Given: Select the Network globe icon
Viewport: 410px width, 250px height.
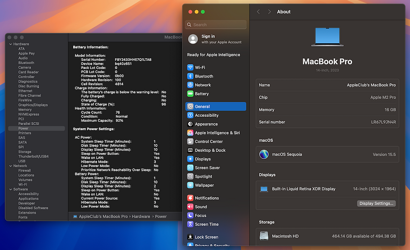Looking at the screenshot, I should click(190, 85).
